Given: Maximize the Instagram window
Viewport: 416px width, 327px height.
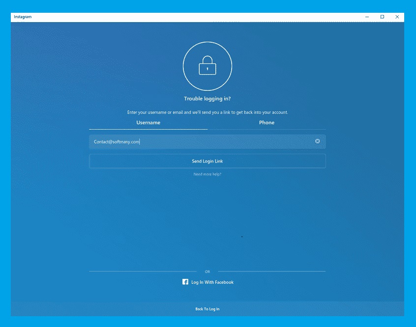Looking at the screenshot, I should (x=382, y=17).
